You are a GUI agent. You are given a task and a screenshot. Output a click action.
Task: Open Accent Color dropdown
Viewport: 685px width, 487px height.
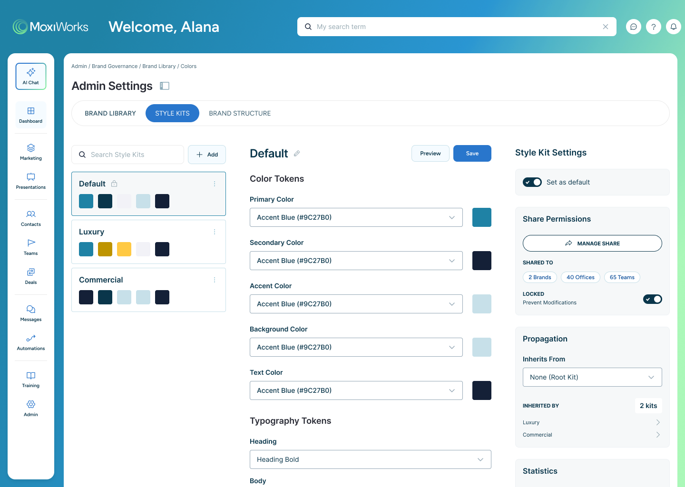tap(356, 304)
